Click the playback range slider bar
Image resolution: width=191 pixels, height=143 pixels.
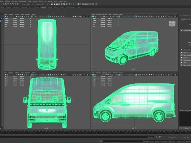click(74, 137)
